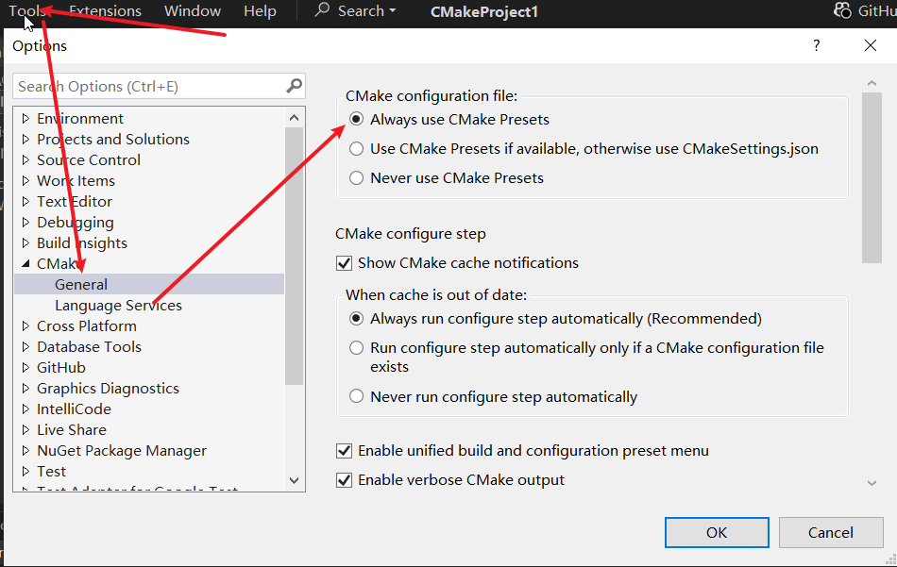Click the right panel vertical scrollbar thumb
The image size is (897, 567).
pyautogui.click(x=872, y=177)
